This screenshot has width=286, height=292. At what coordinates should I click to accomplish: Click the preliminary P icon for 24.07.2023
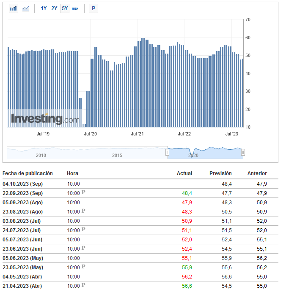pos(83,230)
